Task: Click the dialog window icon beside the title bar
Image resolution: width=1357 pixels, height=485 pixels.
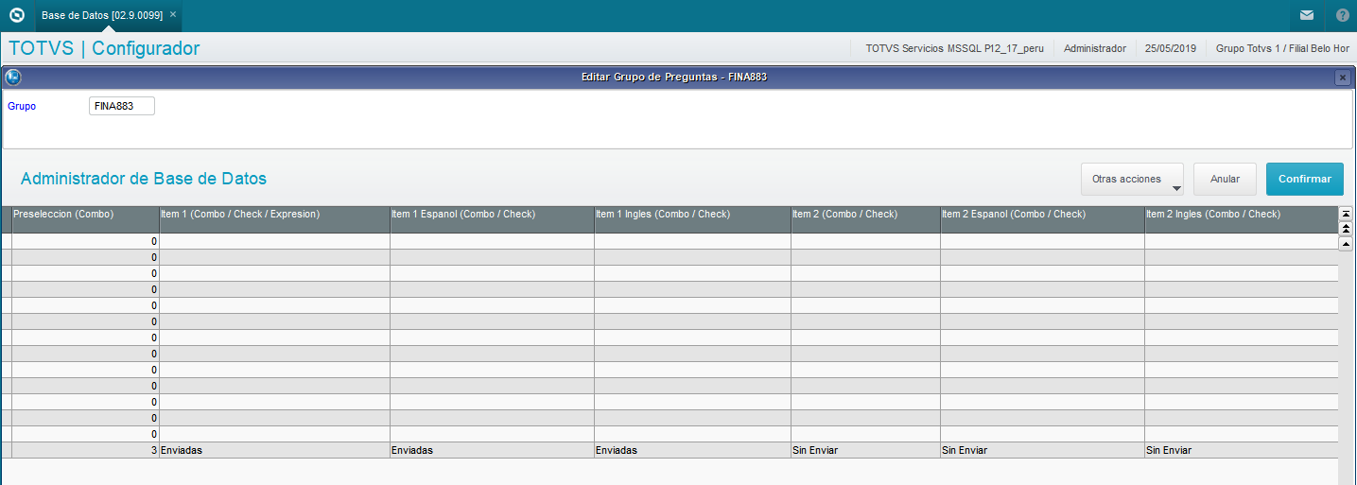Action: (13, 78)
